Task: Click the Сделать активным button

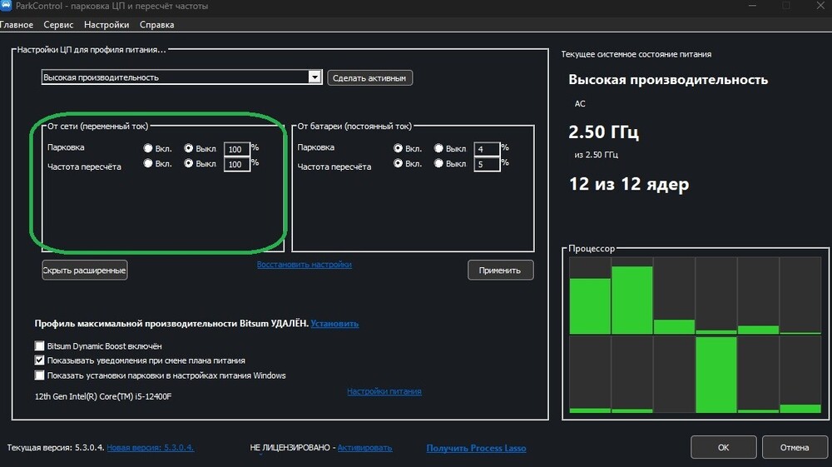Action: 369,78
